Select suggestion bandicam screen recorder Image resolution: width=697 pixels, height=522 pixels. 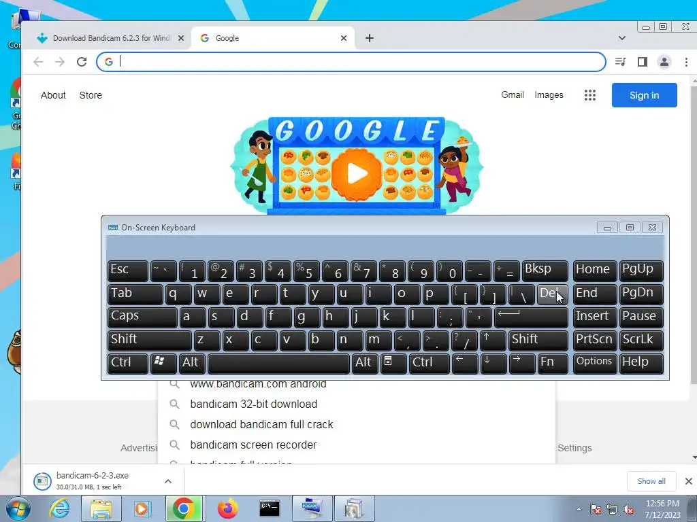click(x=357, y=445)
